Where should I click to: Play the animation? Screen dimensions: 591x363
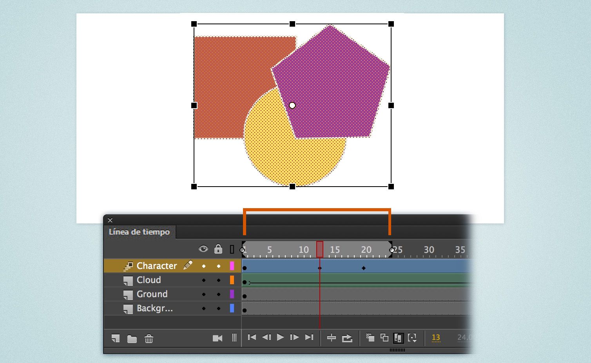point(280,338)
